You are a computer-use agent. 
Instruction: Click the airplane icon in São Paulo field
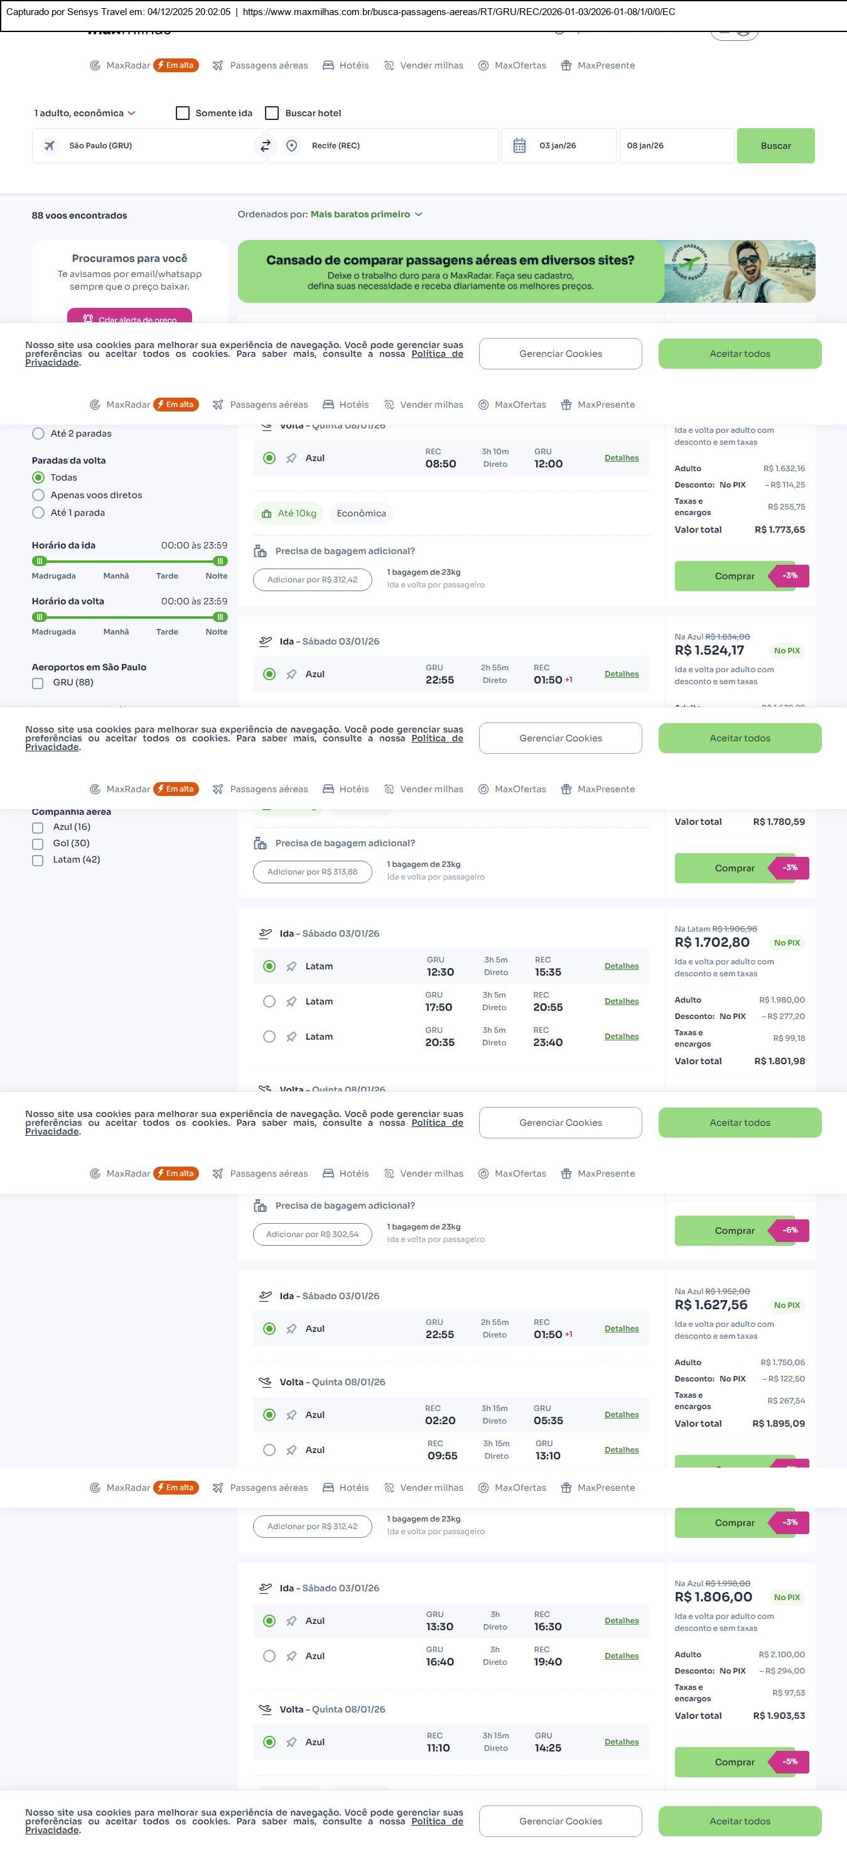50,146
